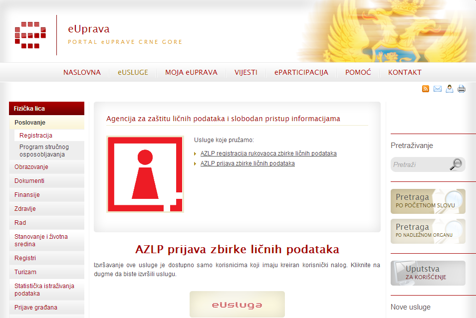Open the KONTAKT page from navigation
476x318 pixels.
point(405,72)
